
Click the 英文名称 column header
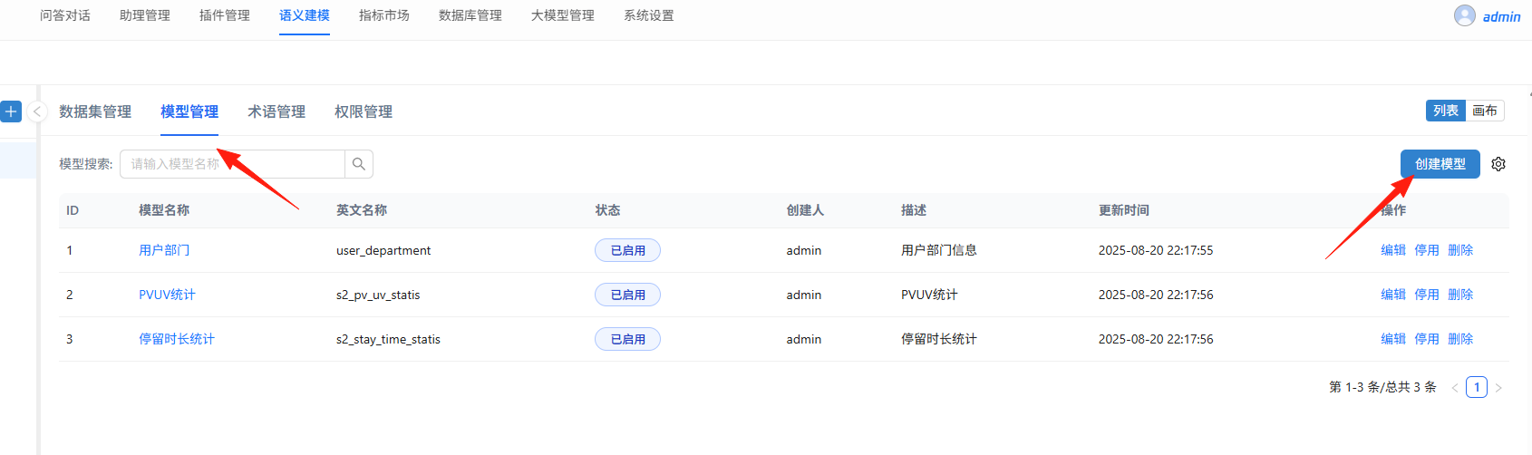(x=362, y=210)
